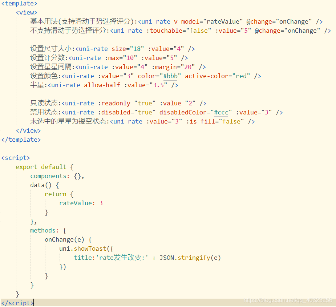Click the 禁用状态 label
The height and width of the screenshot is (307, 336).
click(44, 112)
